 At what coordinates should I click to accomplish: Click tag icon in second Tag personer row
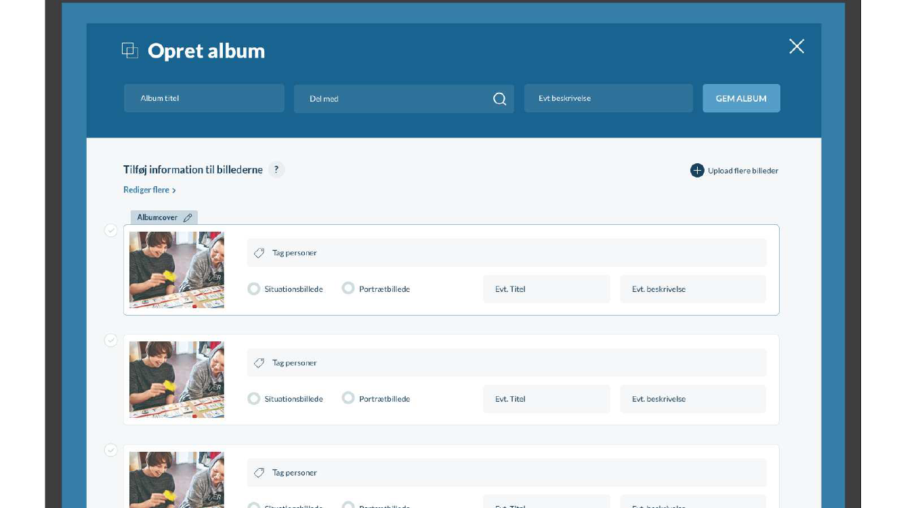coord(259,363)
